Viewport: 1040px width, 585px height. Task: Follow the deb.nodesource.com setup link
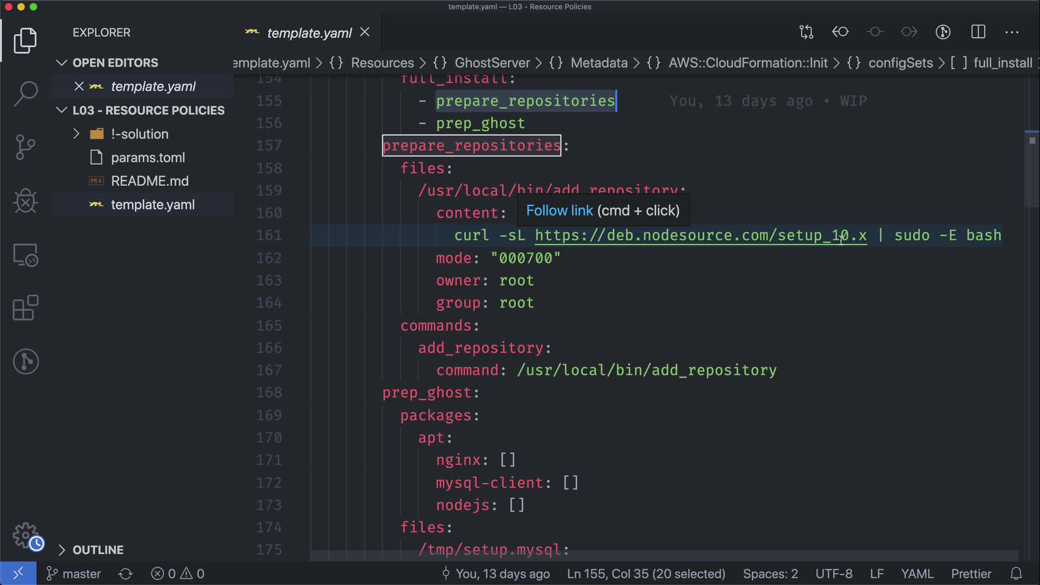(x=700, y=236)
